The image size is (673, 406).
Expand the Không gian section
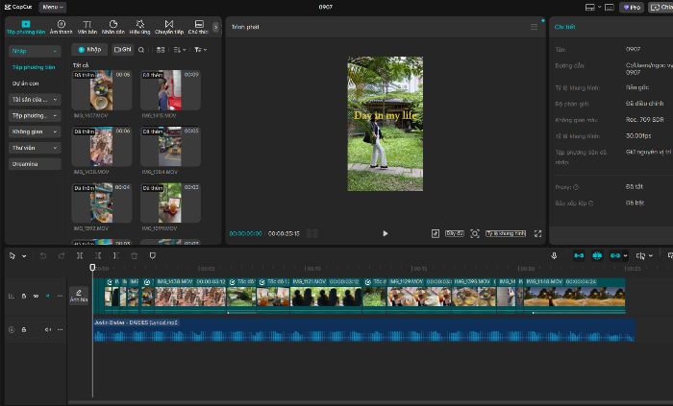[x=35, y=131]
